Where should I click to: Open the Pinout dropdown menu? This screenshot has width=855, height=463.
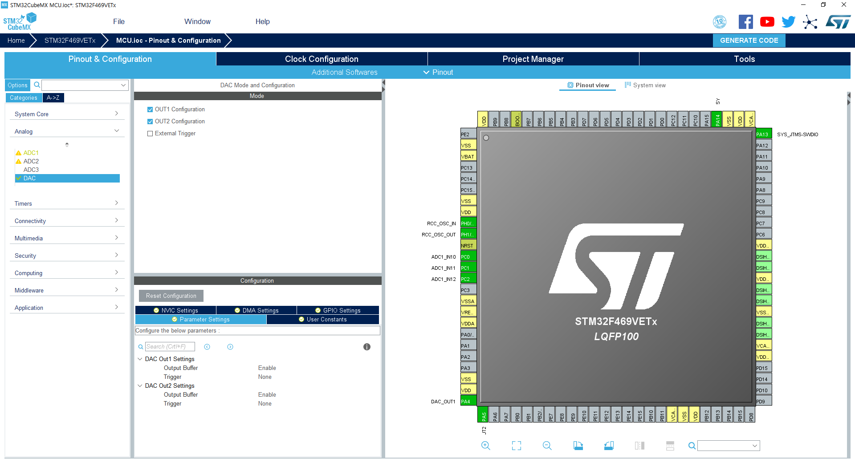tap(438, 72)
